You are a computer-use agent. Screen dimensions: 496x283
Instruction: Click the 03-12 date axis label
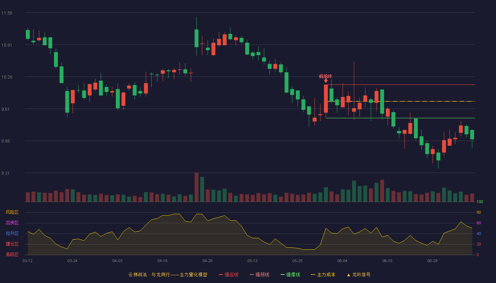point(27,261)
